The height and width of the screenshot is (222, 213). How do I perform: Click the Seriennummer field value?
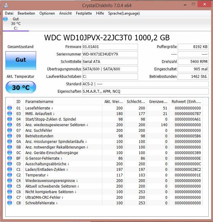pyautogui.click(x=110, y=54)
